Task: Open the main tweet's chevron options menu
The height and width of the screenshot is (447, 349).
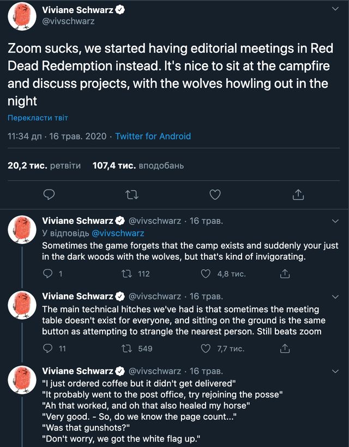Action: (335, 10)
